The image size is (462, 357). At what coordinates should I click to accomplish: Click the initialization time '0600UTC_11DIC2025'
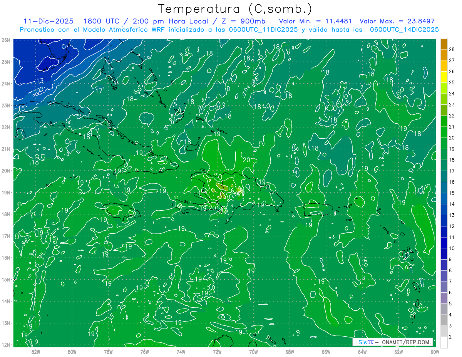point(263,30)
